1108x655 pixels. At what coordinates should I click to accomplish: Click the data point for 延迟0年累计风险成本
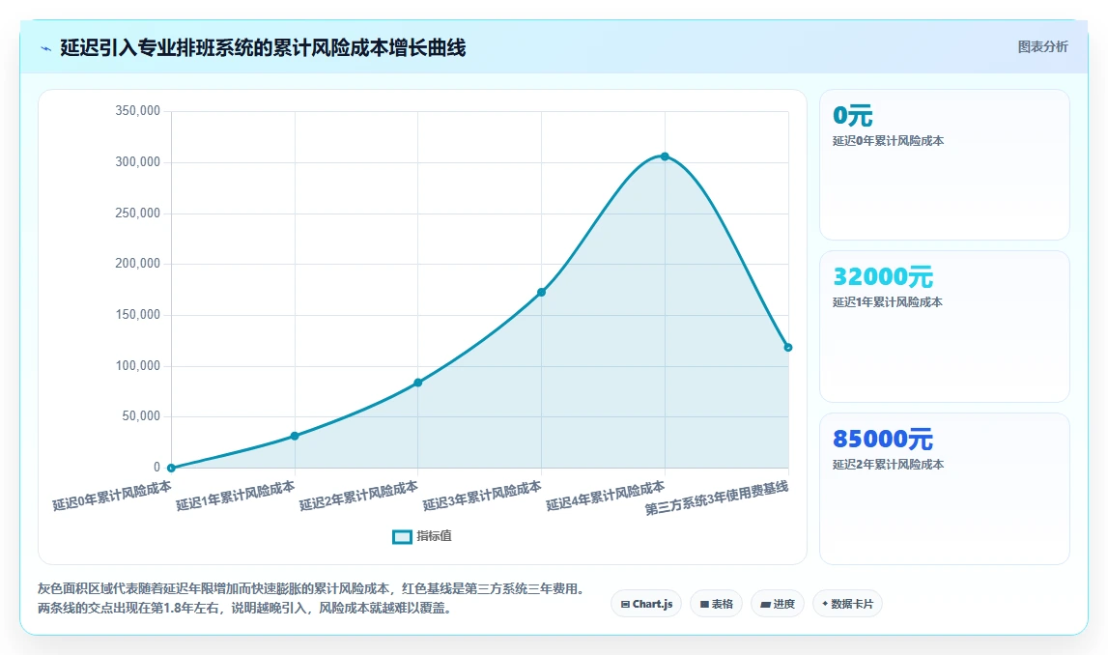point(171,468)
